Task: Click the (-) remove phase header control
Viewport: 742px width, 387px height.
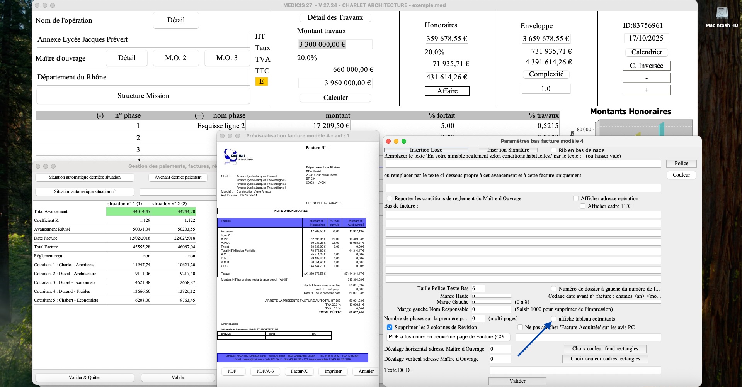Action: (100, 115)
